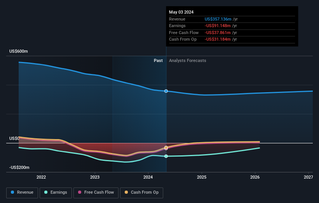Click the tooltip Earnings row label
This screenshot has height=203, width=319.
177,26
